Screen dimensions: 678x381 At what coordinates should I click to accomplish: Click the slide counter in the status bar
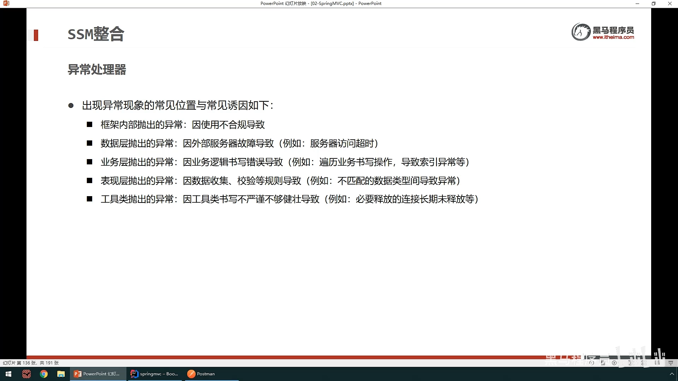[x=31, y=363]
